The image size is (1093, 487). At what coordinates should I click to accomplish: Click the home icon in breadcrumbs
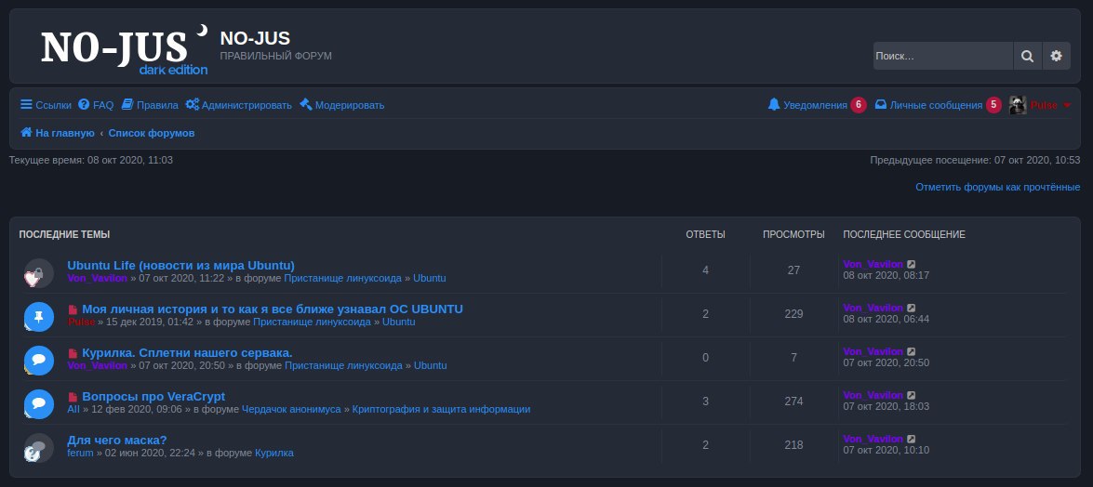click(27, 133)
